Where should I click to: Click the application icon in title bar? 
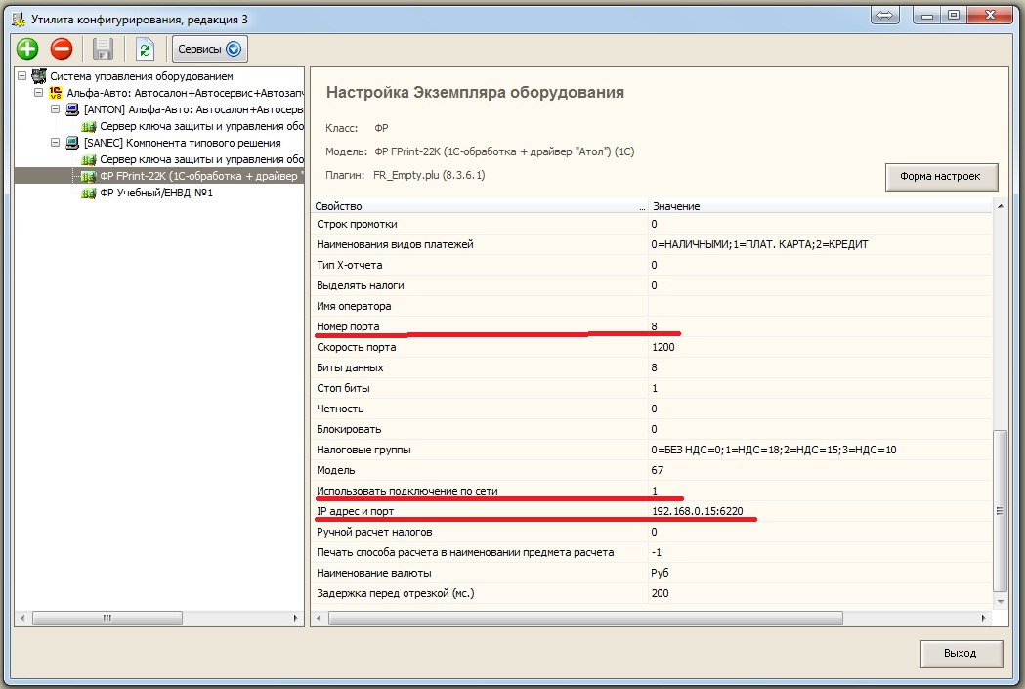pyautogui.click(x=19, y=19)
